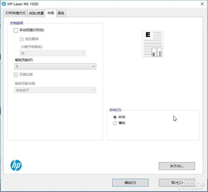Open the 每张页数布局 dropdown
Viewport: 208px width, 192px height.
tap(55, 90)
